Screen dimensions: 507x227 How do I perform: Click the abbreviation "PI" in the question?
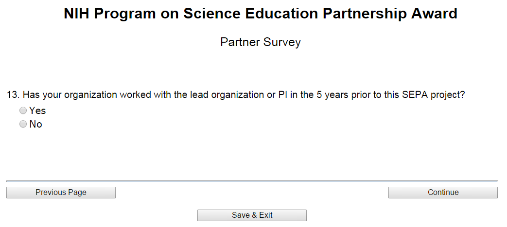283,95
